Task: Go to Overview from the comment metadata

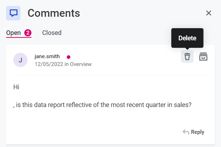Action: (x=81, y=64)
